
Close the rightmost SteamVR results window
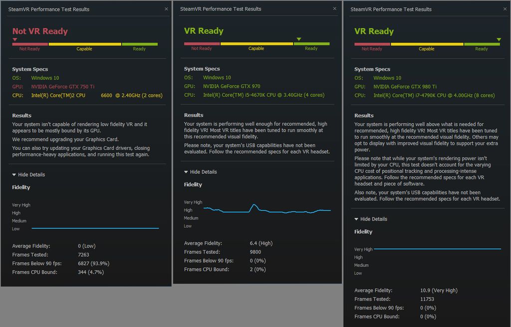point(505,8)
